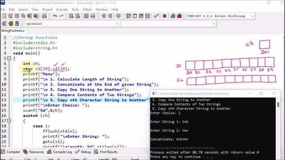Switch to the Compiler bottom tab

coord(11,152)
